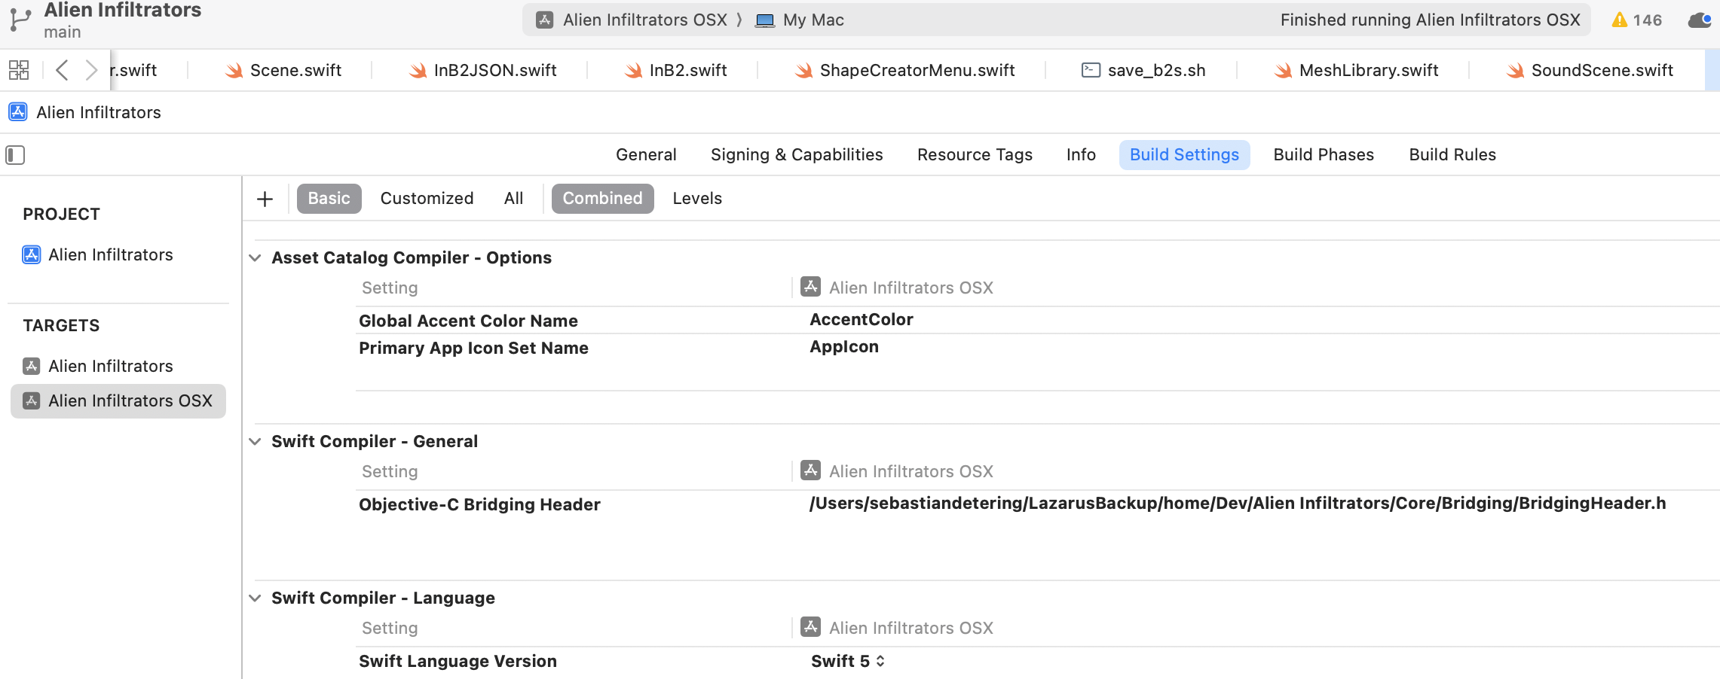Switch to the Build Phases tab

click(1323, 155)
